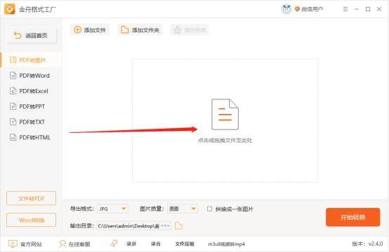Open 在线客服 link

click(74, 244)
